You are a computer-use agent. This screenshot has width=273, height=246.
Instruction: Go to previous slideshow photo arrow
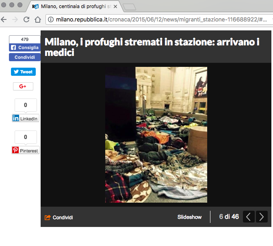[x=249, y=217]
